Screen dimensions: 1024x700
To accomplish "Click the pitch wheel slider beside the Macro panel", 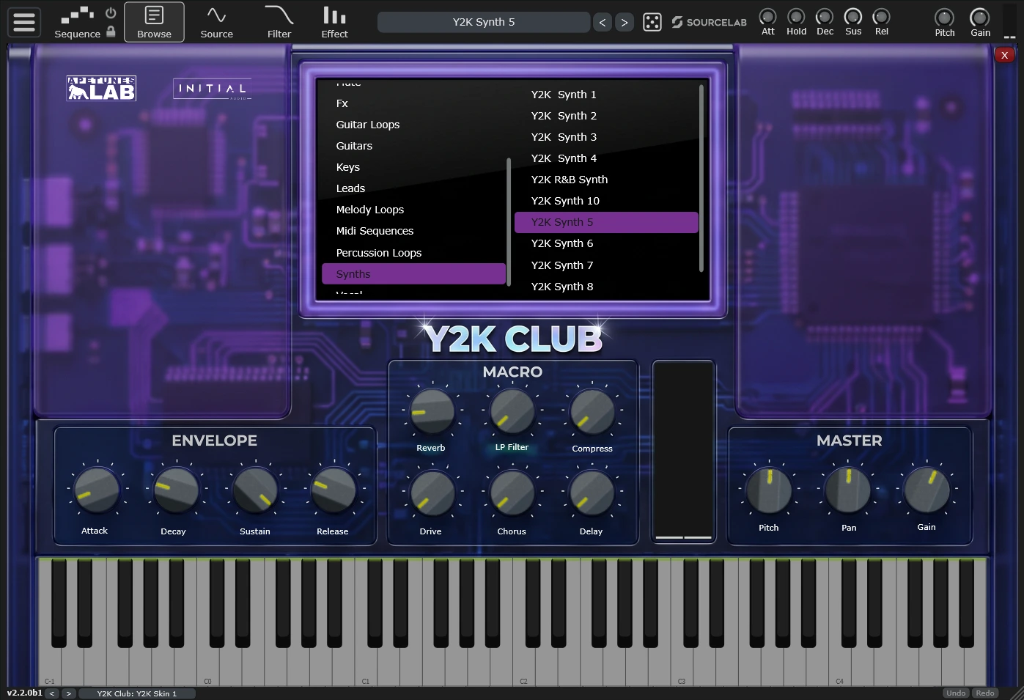I will tap(682, 451).
